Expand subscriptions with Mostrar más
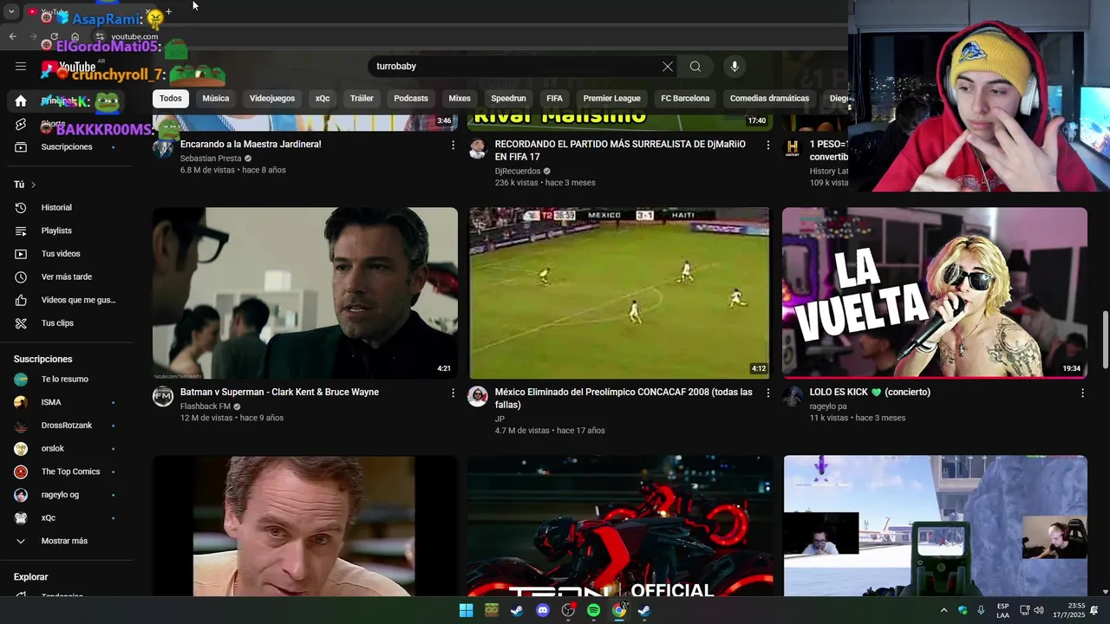This screenshot has height=624, width=1110. 66,541
